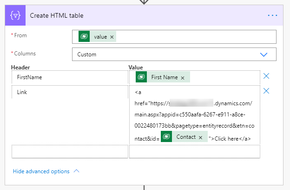The width and height of the screenshot is (290, 190).
Task: Click the 'Click here' anchor text in value
Action: coord(227,139)
